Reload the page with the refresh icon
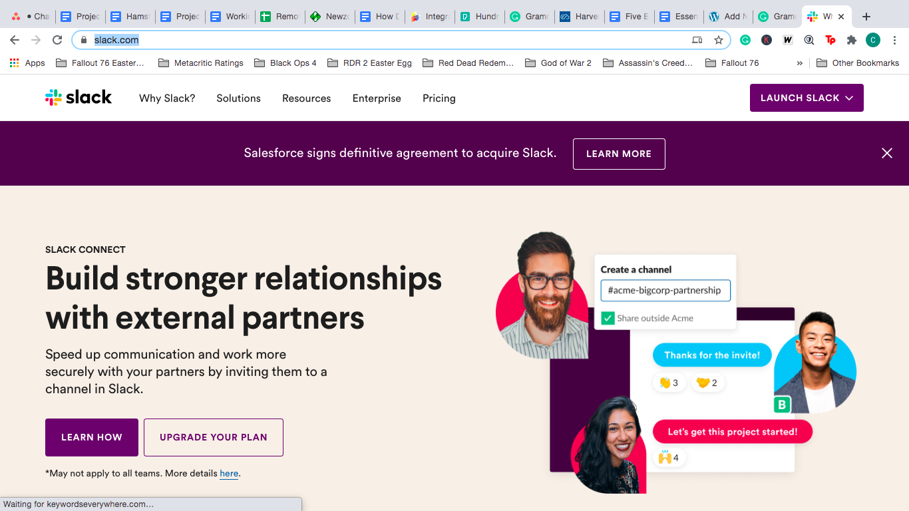This screenshot has width=909, height=511. [x=57, y=40]
